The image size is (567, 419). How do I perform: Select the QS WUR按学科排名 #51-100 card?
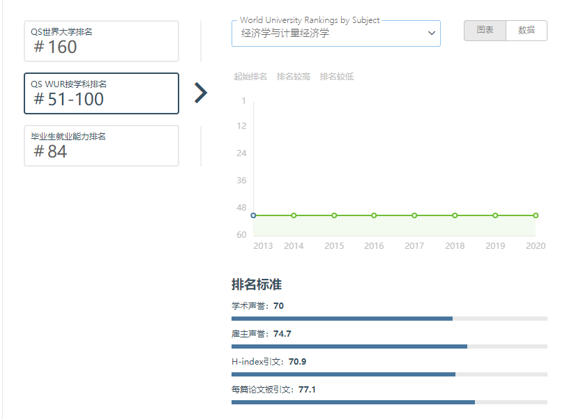point(101,93)
